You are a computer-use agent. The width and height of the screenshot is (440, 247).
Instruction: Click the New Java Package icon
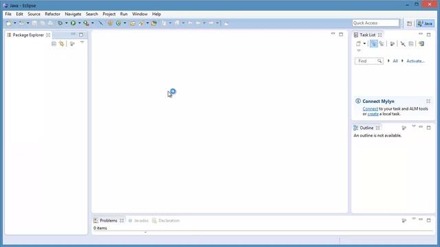[110, 23]
